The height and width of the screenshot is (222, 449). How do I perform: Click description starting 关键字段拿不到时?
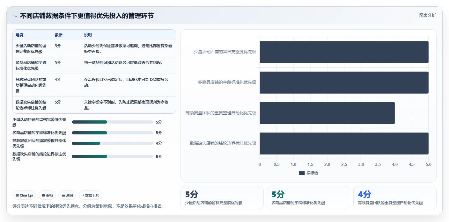(127, 105)
